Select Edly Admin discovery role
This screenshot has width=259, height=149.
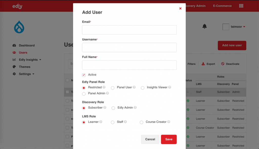(113, 108)
